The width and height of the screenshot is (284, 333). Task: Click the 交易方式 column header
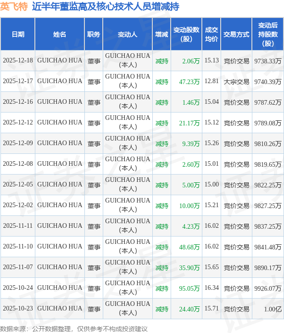pyautogui.click(x=236, y=34)
